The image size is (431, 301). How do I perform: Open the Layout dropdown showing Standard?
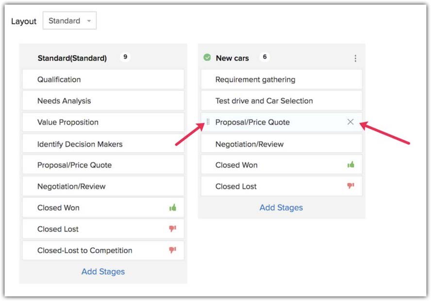[x=69, y=21]
